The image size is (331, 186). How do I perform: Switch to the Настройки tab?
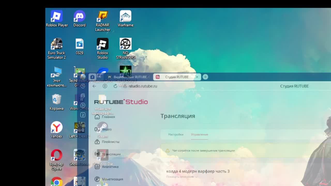176,134
